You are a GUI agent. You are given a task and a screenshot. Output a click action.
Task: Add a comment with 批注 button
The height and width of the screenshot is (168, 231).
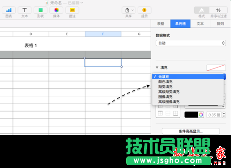[x=72, y=10]
